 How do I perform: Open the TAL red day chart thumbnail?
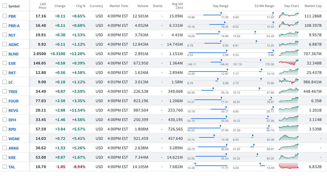coord(289,166)
